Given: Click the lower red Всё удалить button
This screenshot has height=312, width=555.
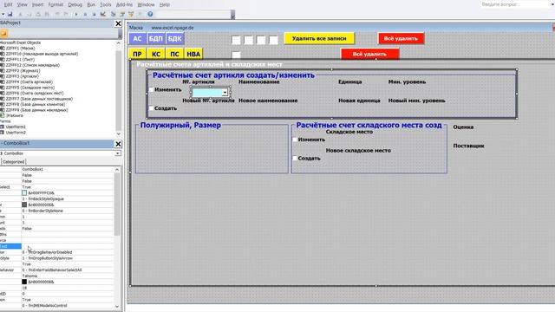Looking at the screenshot, I should (x=369, y=54).
